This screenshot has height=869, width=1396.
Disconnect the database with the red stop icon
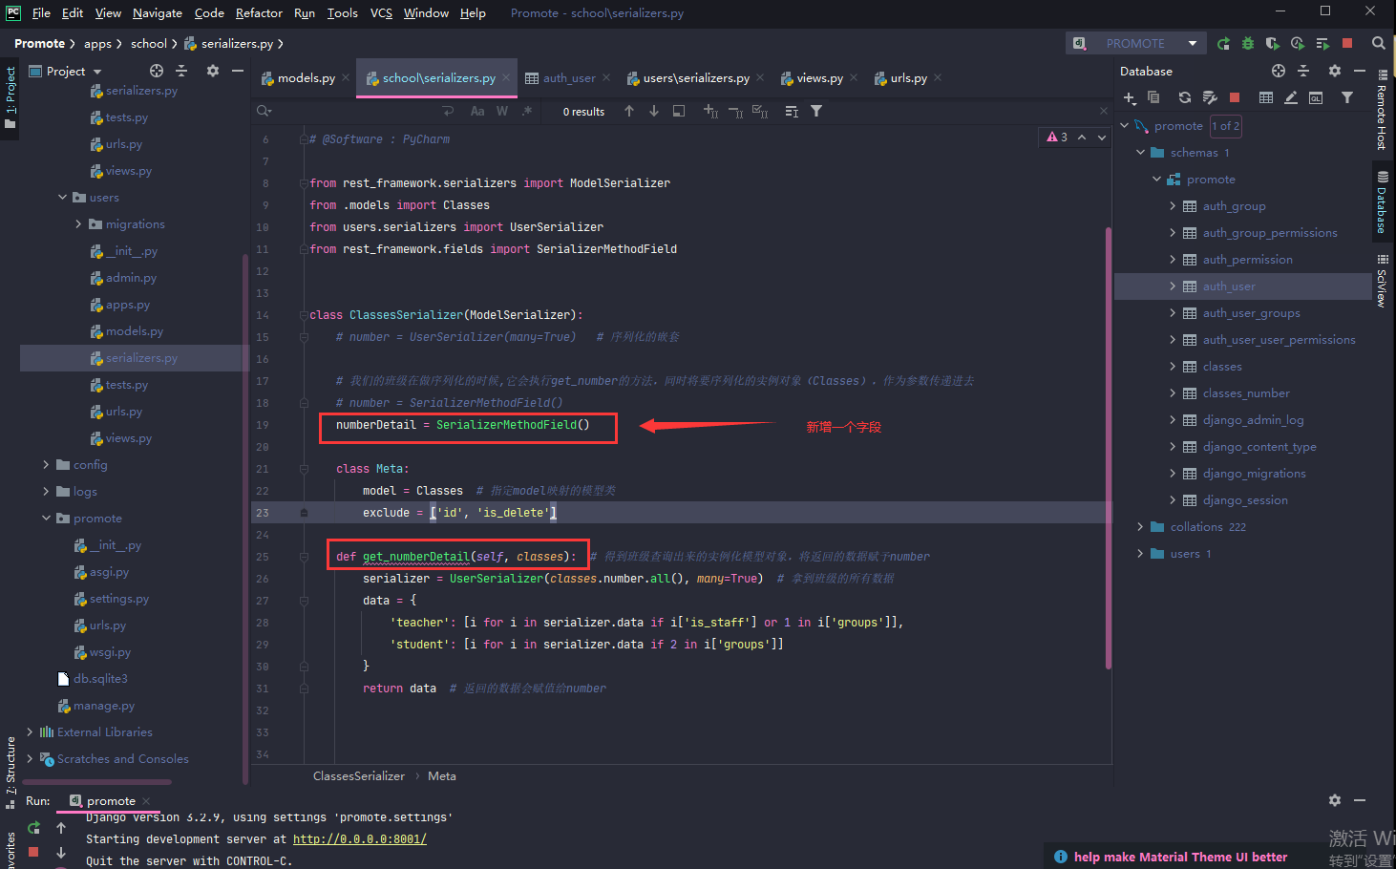coord(1235,97)
